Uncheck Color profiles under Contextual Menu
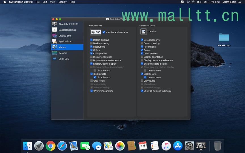This screenshot has width=245, height=153. (142, 53)
